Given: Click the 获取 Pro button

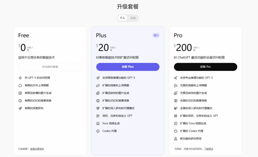Looking at the screenshot, I should [x=206, y=67].
